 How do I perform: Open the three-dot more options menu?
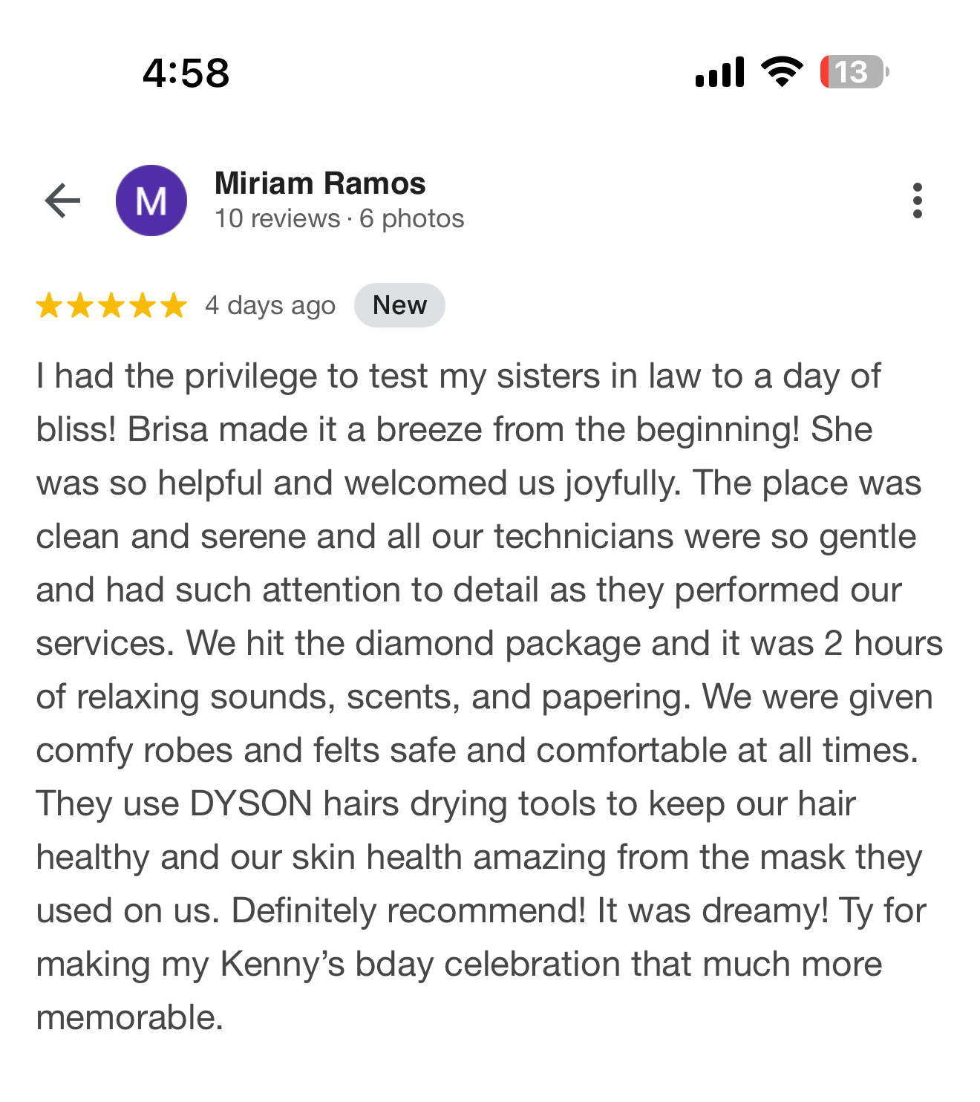918,200
